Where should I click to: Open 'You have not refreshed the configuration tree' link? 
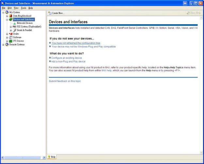(x=76, y=43)
